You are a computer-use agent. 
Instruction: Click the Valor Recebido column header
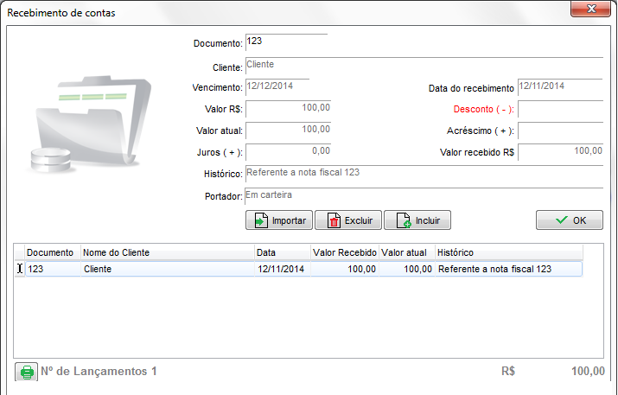point(344,252)
